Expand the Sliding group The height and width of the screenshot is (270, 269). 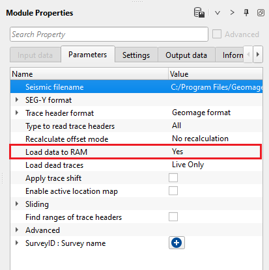click(17, 204)
